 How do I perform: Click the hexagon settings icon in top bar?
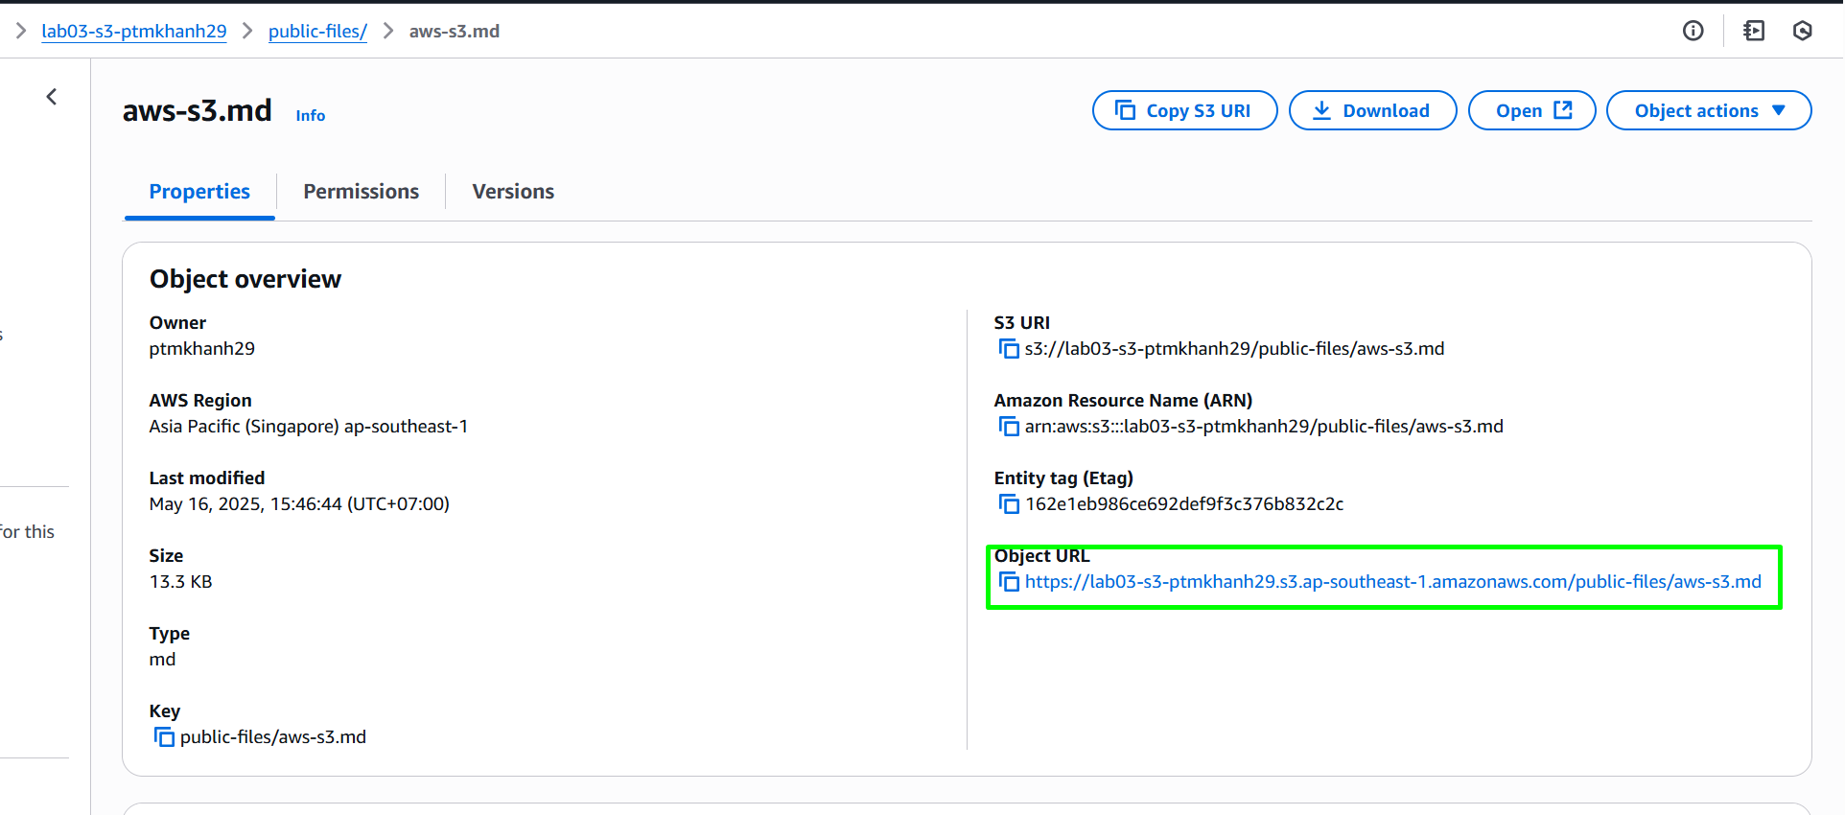[x=1803, y=31]
